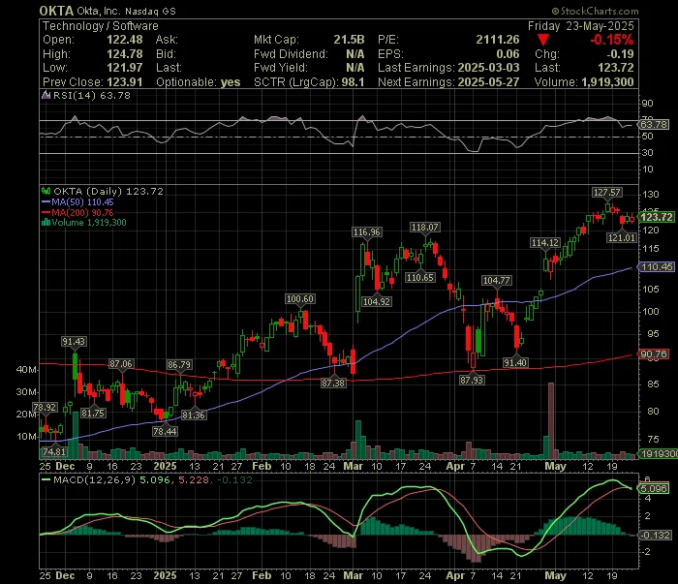Click the Open value 122.48
Screen dimensions: 678x584
pos(125,40)
